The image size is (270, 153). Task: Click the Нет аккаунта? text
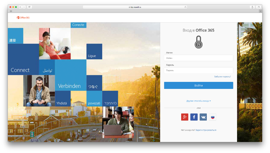188,130
